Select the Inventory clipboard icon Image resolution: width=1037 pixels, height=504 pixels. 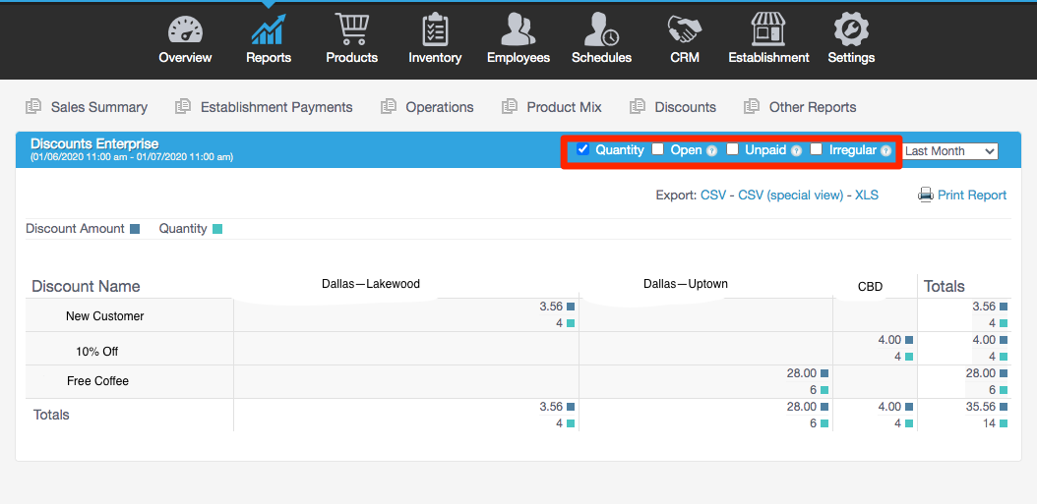(x=435, y=29)
